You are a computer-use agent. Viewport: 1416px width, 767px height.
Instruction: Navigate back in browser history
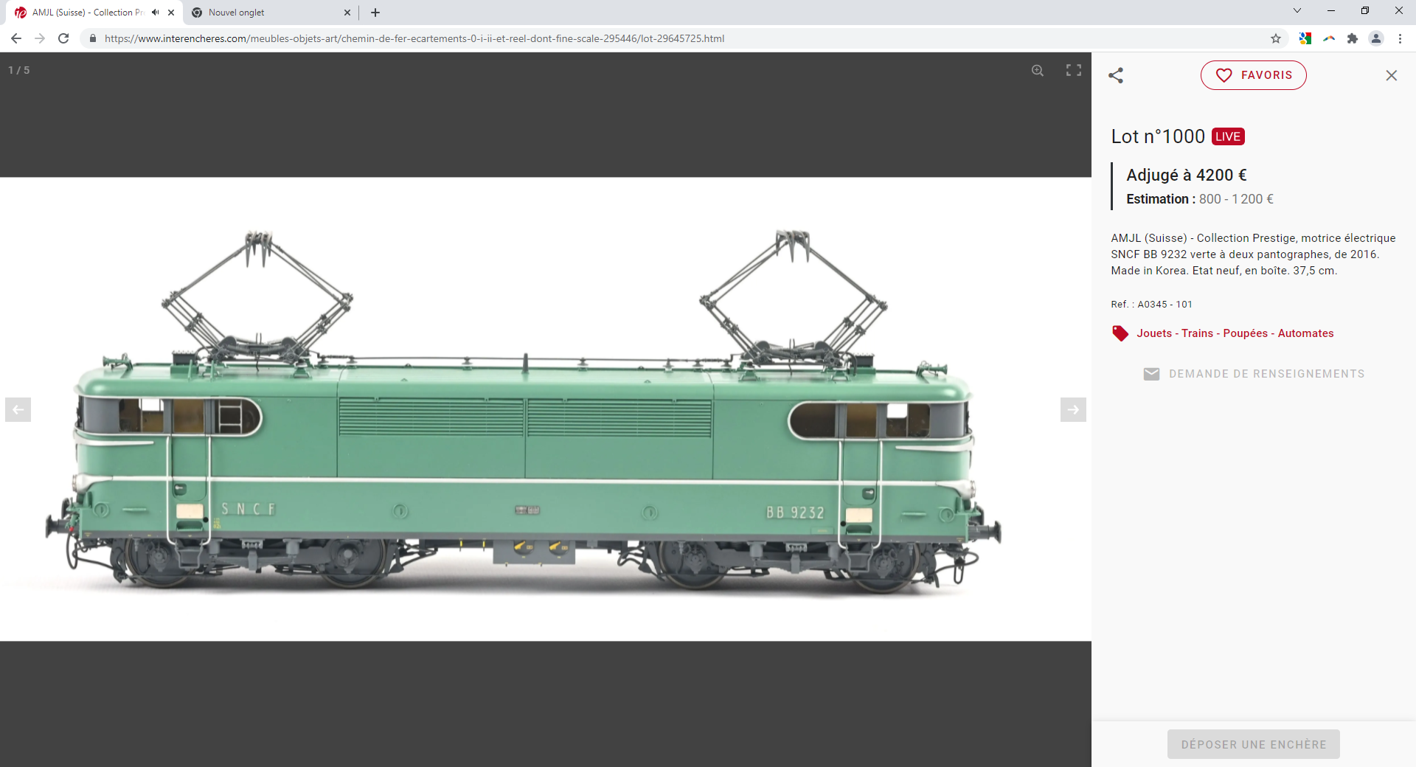point(16,38)
